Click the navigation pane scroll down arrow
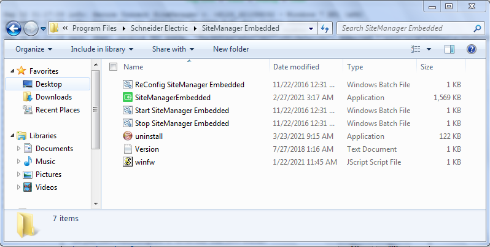This screenshot has width=490, height=247. tap(96, 204)
